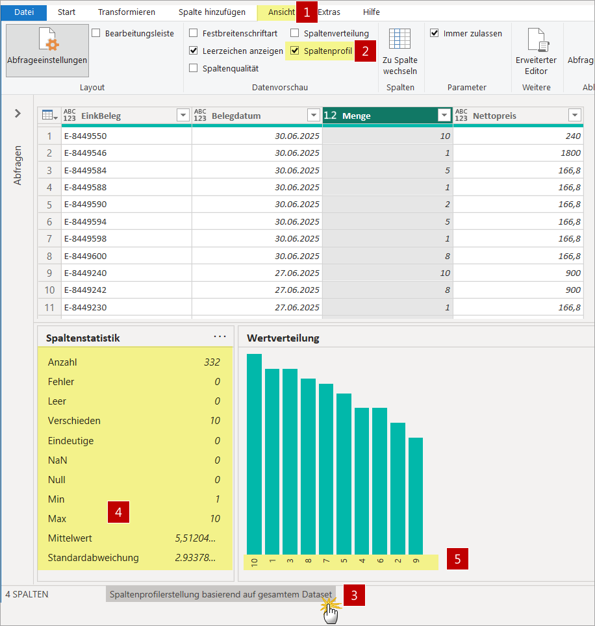Open Abfrageeinstellungen pane button
This screenshot has height=626, width=595.
47,50
